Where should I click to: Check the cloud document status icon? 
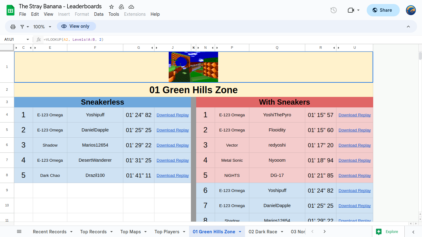(131, 7)
